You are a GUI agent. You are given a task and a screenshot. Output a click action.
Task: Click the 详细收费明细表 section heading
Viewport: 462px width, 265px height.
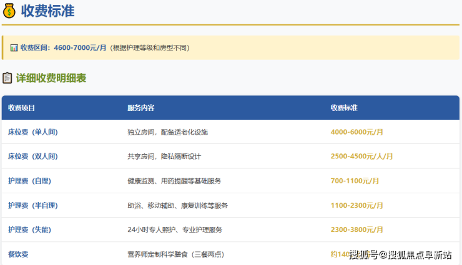(x=51, y=78)
